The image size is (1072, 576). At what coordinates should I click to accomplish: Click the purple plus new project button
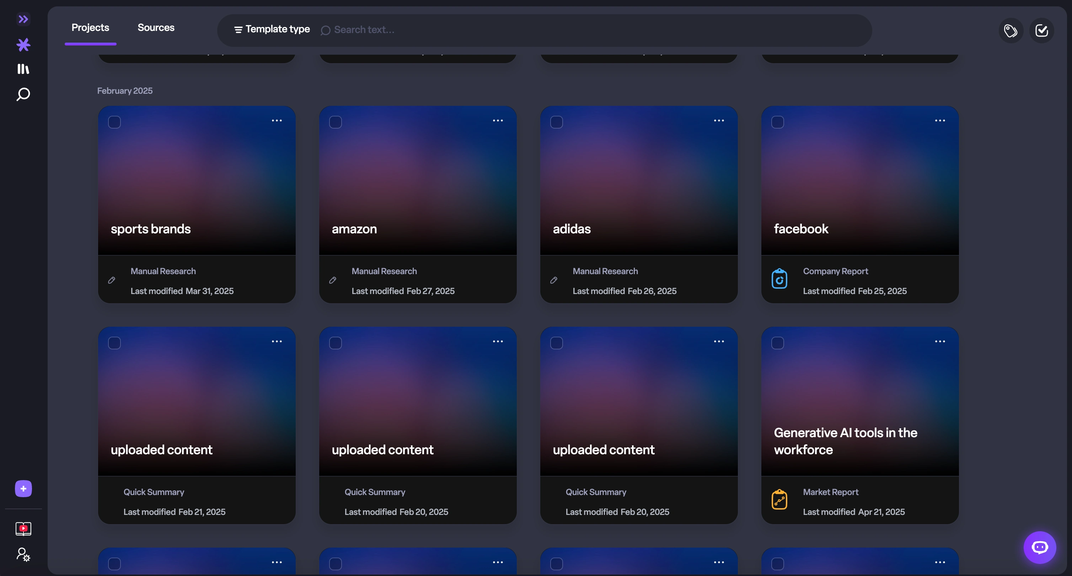[x=23, y=489]
